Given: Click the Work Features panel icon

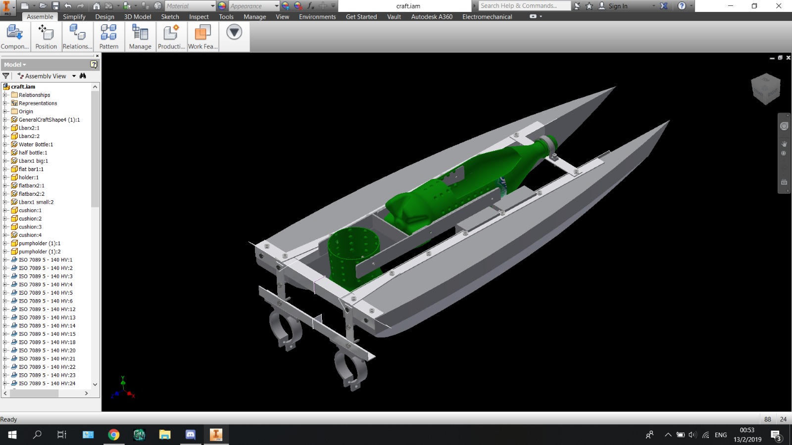Looking at the screenshot, I should click(202, 33).
